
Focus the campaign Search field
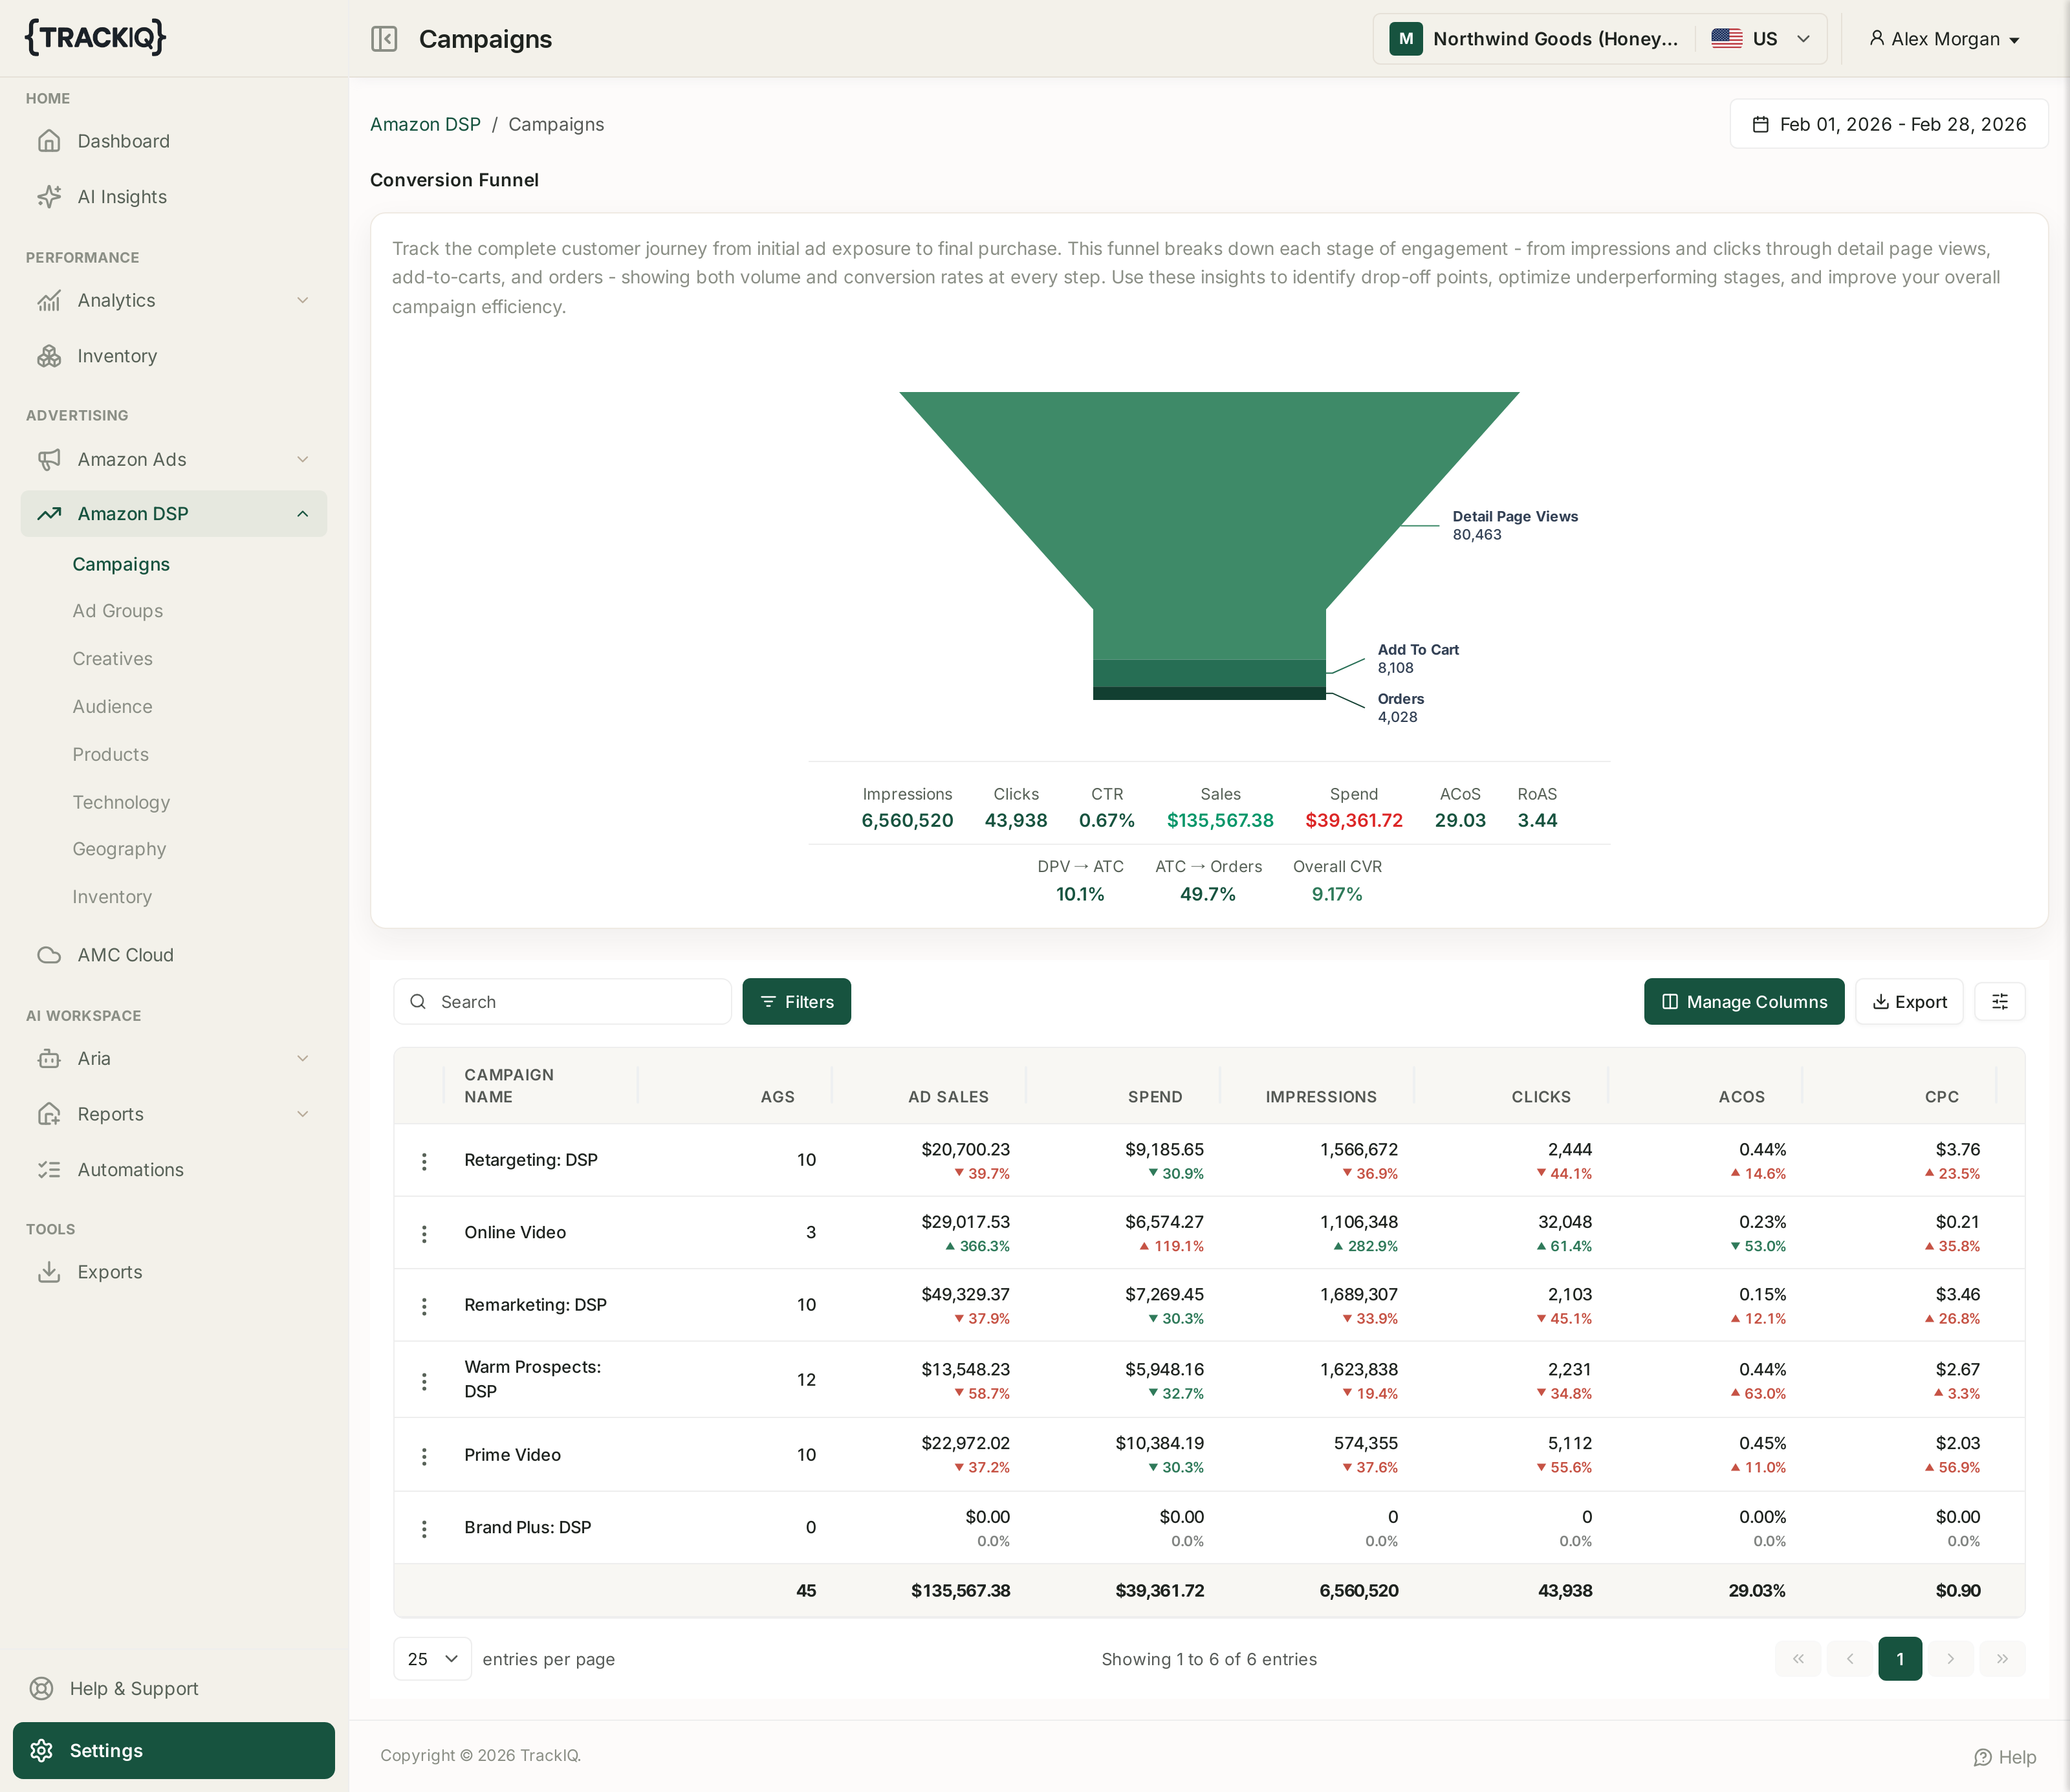562,1002
